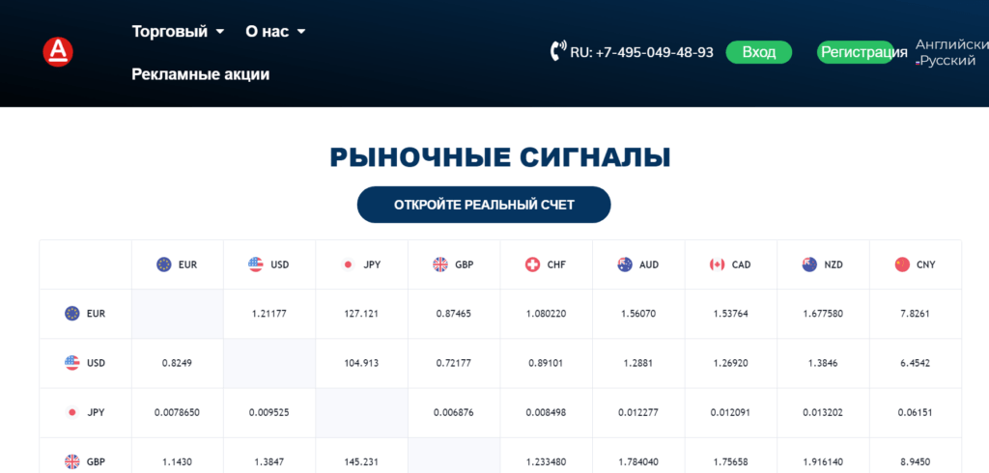Click the CHF flag in column header
The width and height of the screenshot is (989, 473).
[x=532, y=264]
